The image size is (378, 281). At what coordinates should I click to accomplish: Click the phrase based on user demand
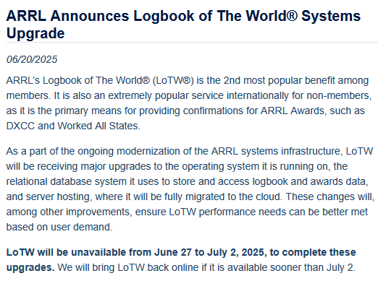click(x=59, y=227)
